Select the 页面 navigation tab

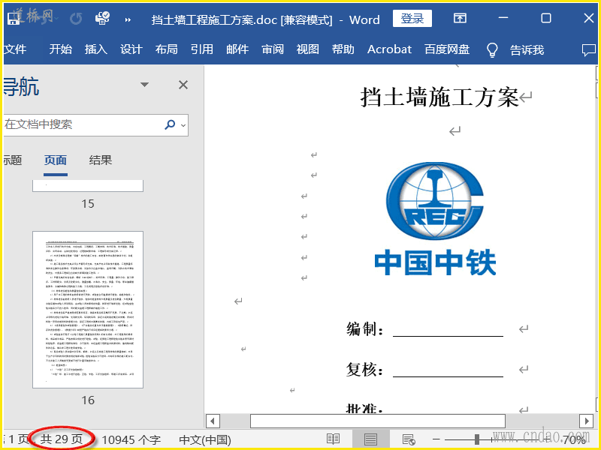click(56, 160)
